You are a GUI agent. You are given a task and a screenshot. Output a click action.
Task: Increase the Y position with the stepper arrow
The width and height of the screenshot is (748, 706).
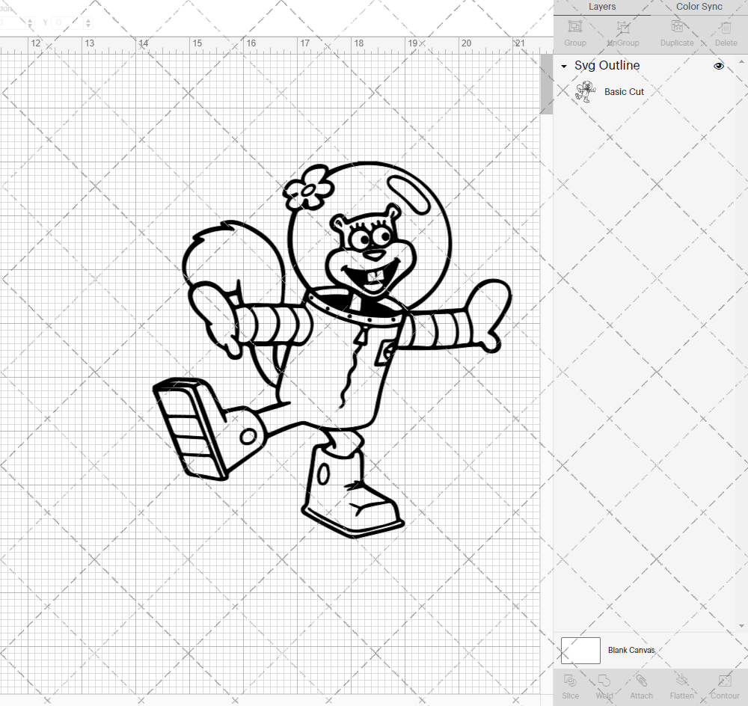pyautogui.click(x=88, y=19)
